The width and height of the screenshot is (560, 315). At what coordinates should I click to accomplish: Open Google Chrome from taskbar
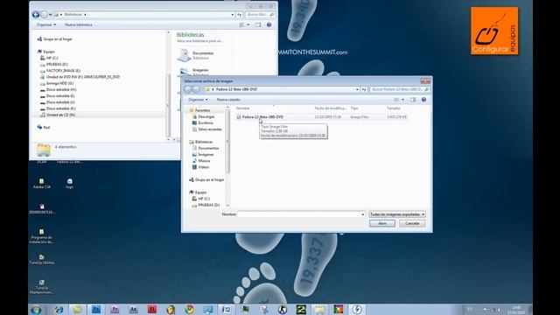[189, 310]
